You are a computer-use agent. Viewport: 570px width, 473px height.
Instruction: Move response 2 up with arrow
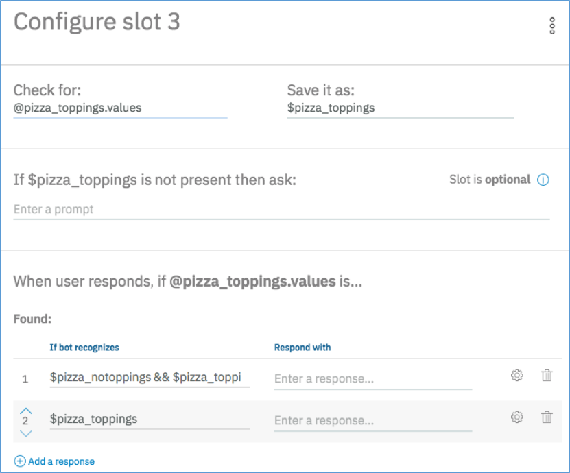point(25,409)
